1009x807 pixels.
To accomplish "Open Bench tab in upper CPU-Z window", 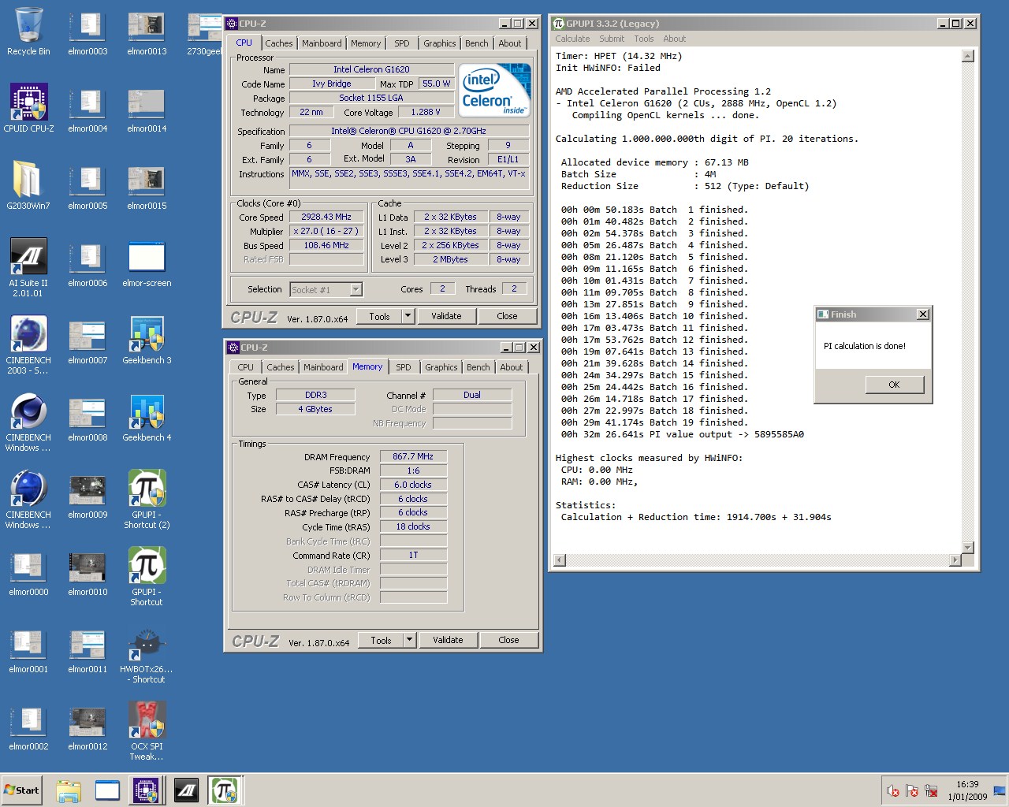I will 476,43.
